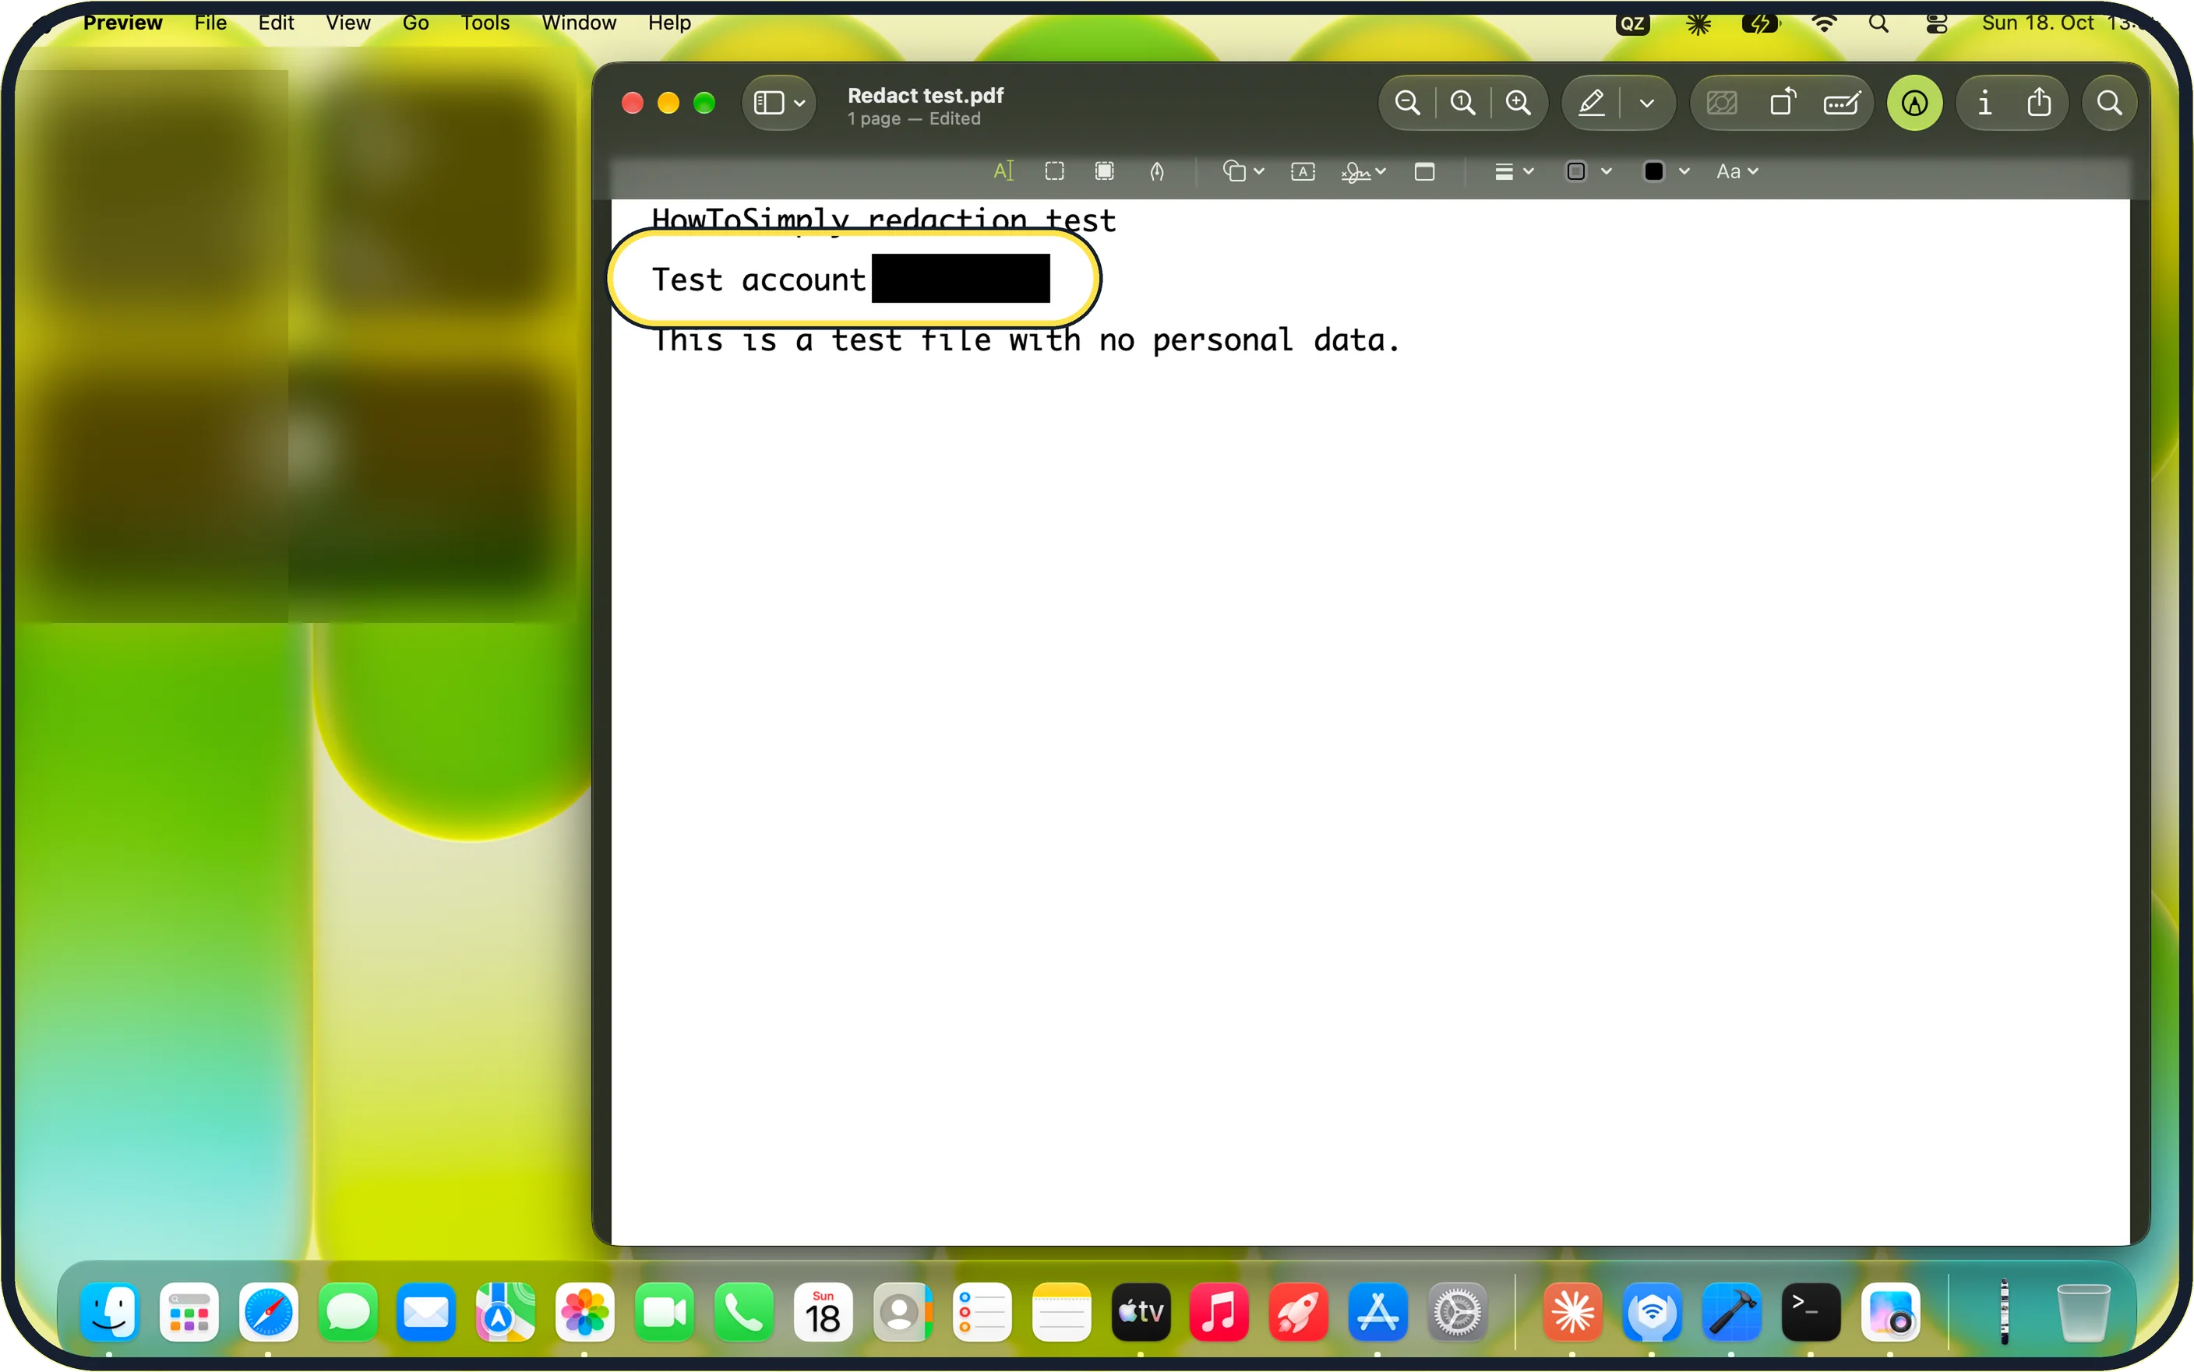Open the Aa Text Style dropdown
The width and height of the screenshot is (2194, 1372).
tap(1737, 171)
